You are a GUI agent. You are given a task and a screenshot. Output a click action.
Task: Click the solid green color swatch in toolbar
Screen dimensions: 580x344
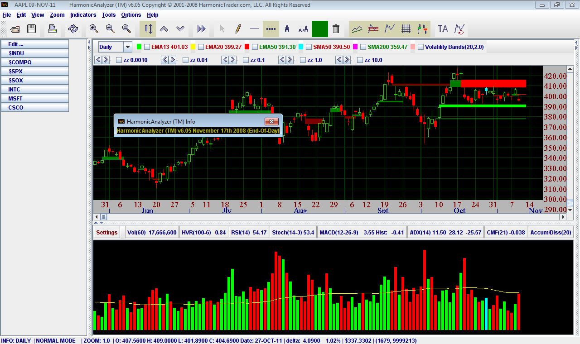[x=319, y=29]
